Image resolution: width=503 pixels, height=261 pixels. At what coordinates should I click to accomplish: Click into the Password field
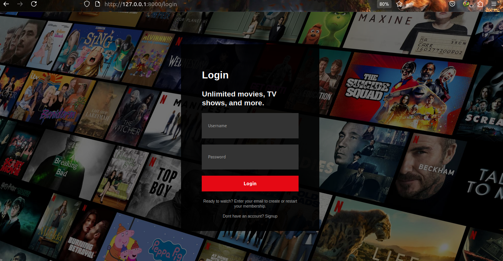coord(250,157)
